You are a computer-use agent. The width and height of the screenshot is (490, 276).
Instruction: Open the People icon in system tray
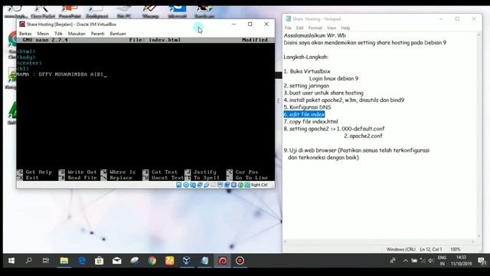(393, 261)
